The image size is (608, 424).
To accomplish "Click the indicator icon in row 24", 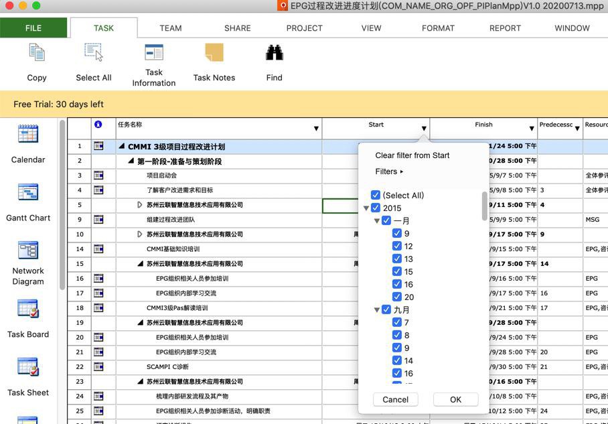I will coord(98,396).
